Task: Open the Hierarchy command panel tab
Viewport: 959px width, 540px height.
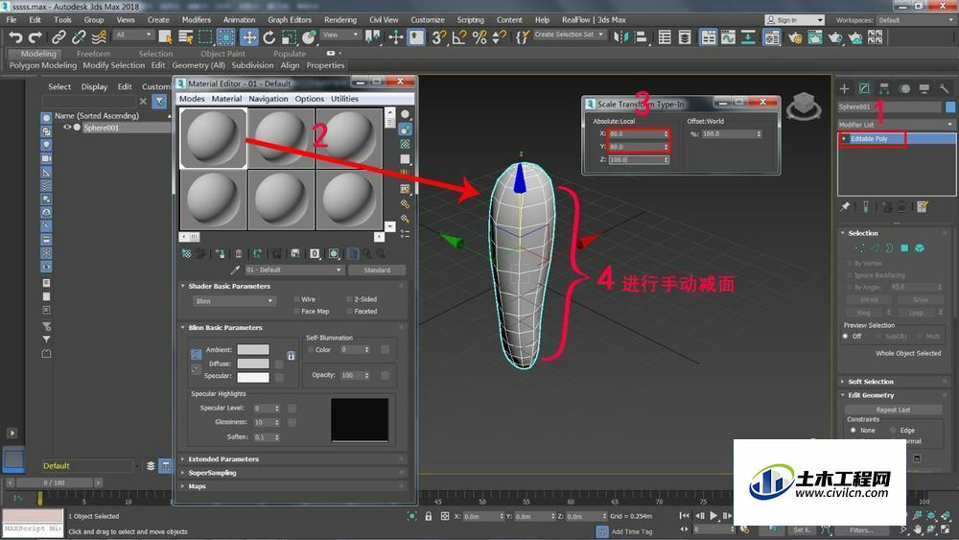Action: click(884, 88)
